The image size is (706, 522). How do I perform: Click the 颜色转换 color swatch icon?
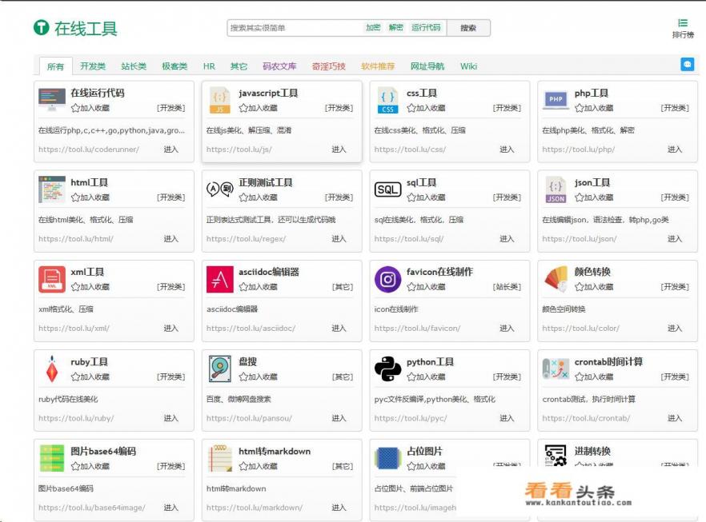(x=556, y=279)
